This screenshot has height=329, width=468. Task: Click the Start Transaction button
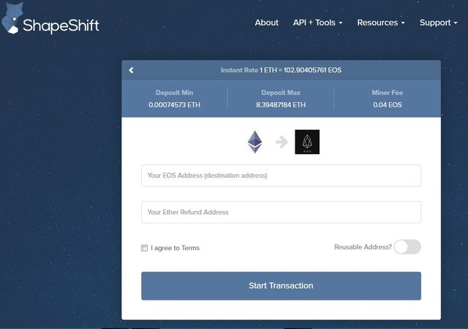281,286
